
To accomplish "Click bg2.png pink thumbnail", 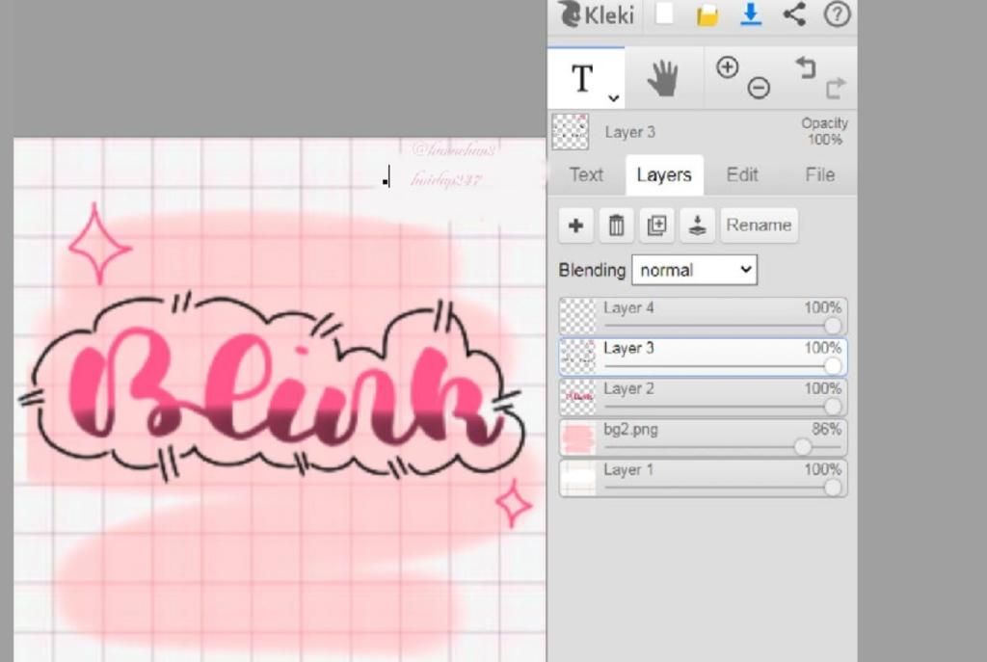I will [x=578, y=437].
